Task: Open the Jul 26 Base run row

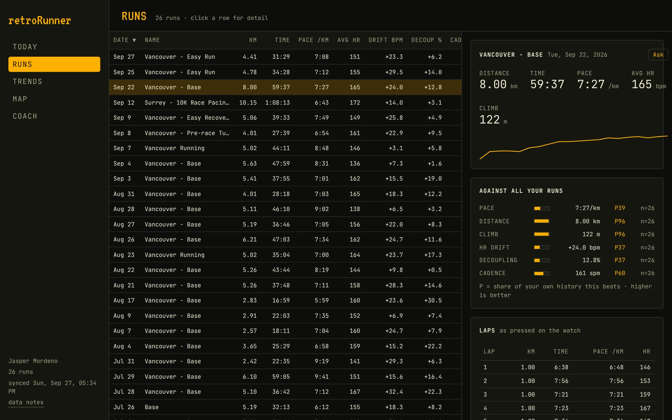Action: point(285,407)
